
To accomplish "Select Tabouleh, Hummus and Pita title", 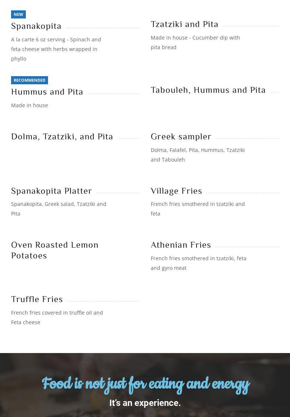I will 208,90.
